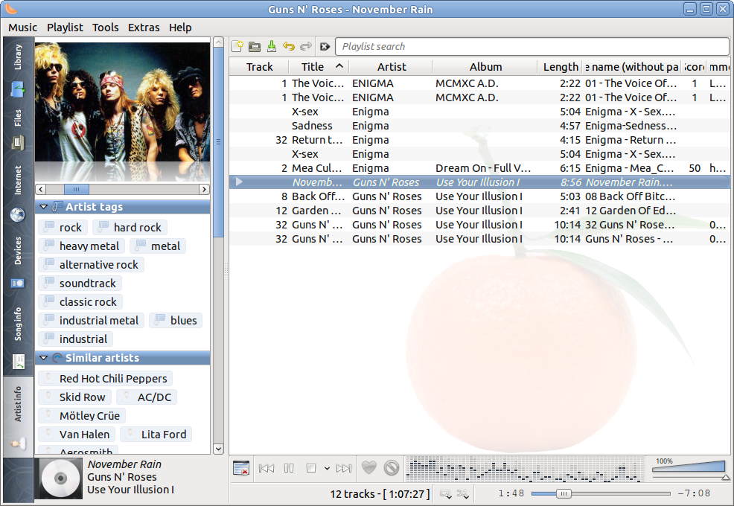734x506 pixels.
Task: Click the New playlist icon
Action: (237, 46)
